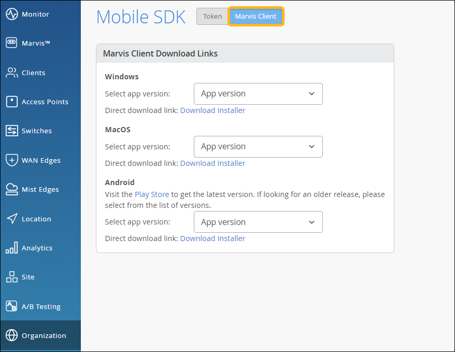
Task: Click the MacOS section heading
Action: tap(118, 130)
